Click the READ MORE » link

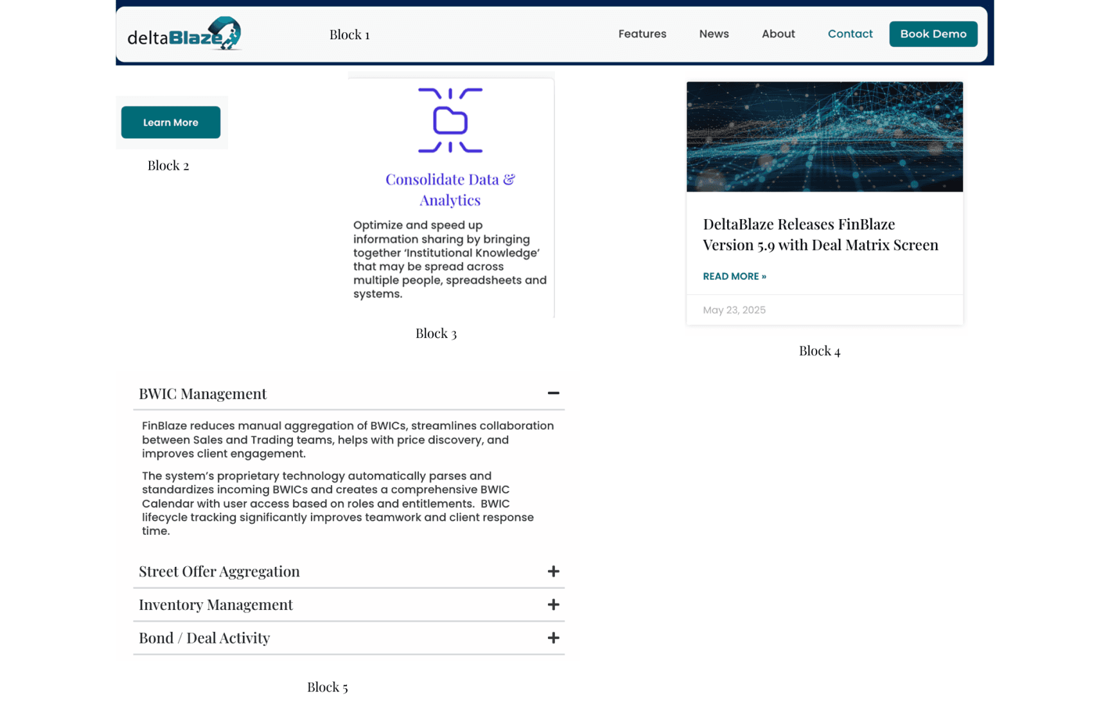tap(734, 276)
